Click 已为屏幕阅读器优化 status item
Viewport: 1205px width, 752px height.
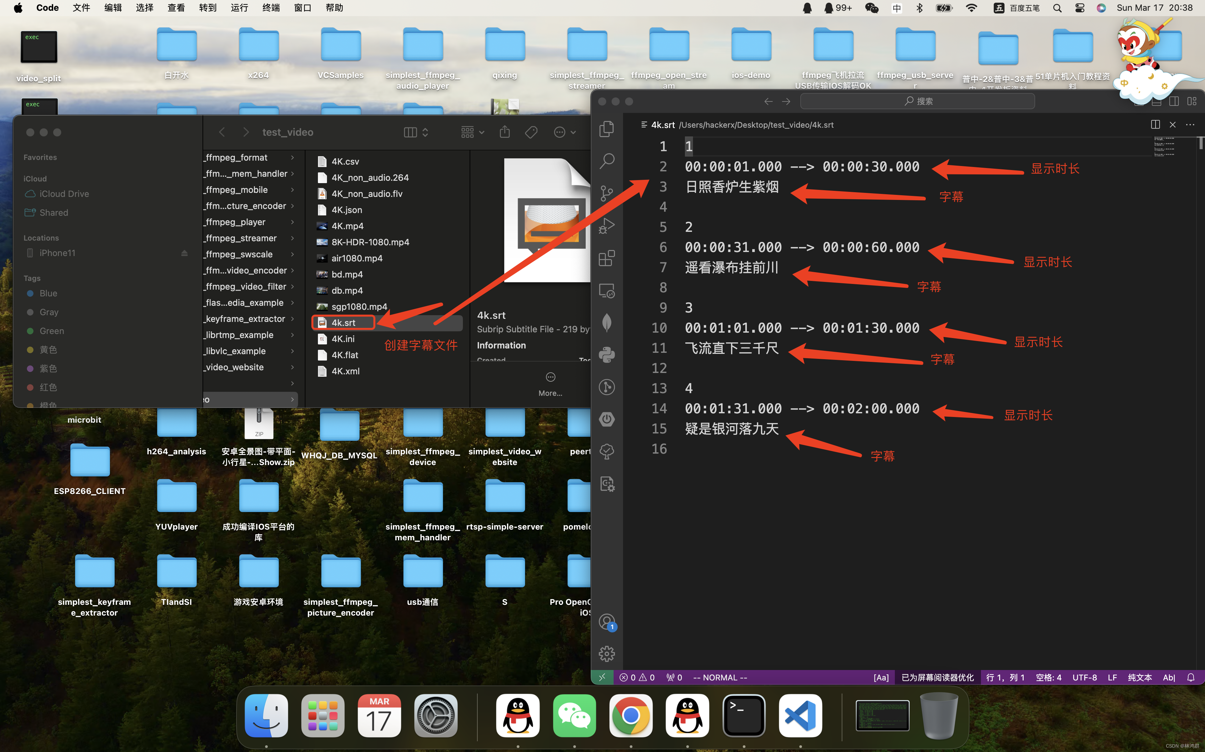pyautogui.click(x=937, y=677)
